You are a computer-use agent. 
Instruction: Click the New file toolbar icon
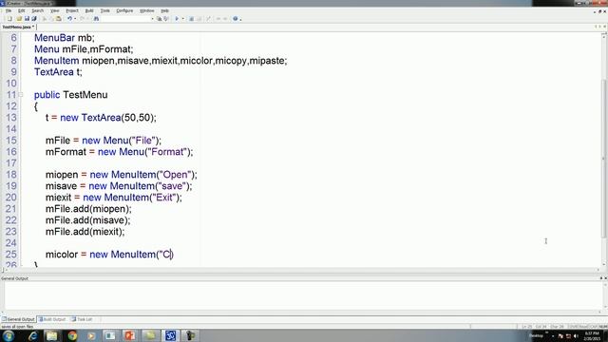tap(9, 19)
